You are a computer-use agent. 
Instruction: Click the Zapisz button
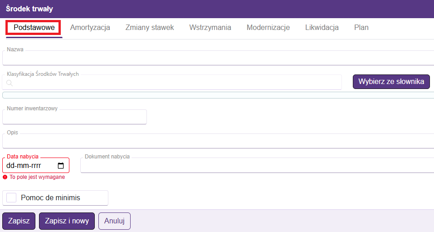19,221
